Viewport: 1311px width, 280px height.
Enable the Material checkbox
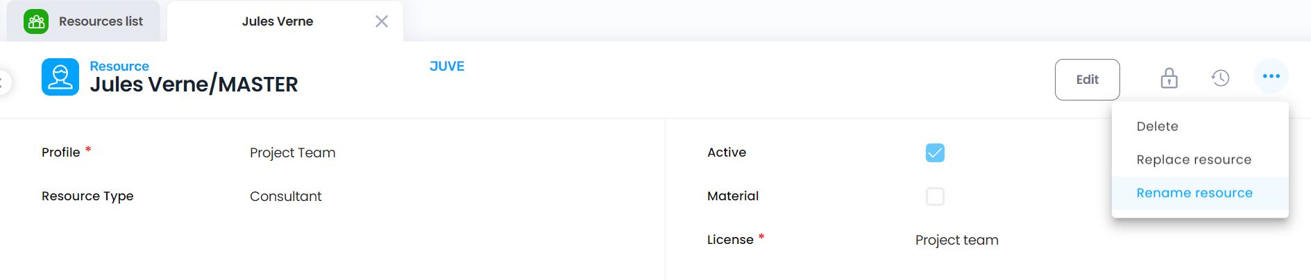[935, 196]
